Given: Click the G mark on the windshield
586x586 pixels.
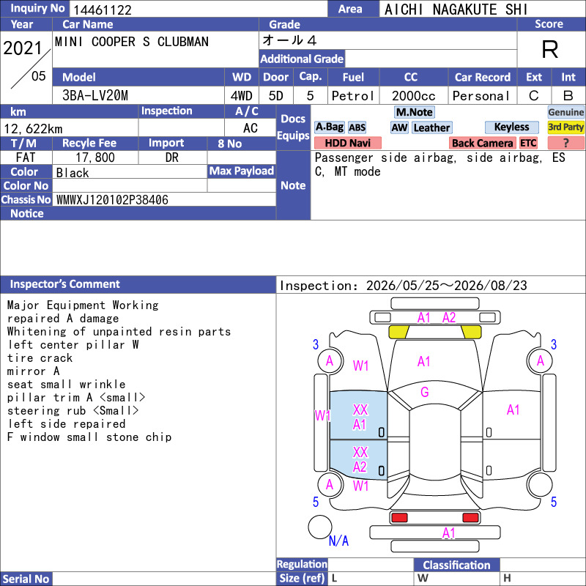Looking at the screenshot, I should pos(425,392).
